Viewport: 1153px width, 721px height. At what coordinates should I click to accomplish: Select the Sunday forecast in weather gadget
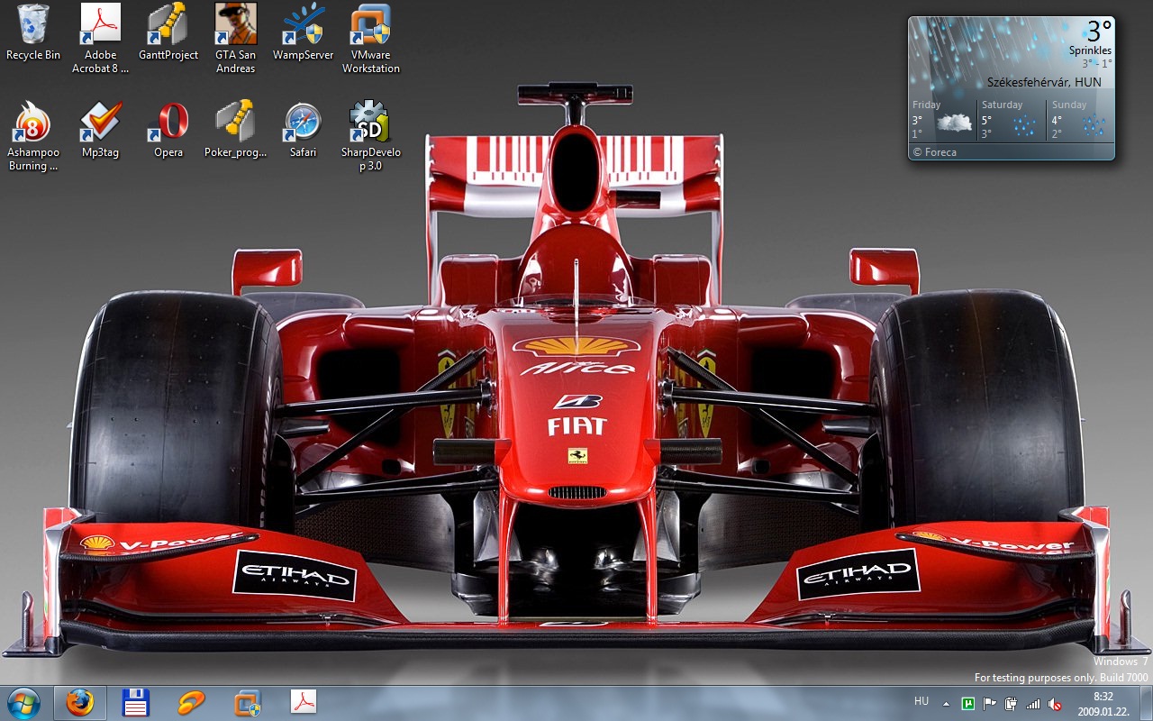(x=1079, y=120)
